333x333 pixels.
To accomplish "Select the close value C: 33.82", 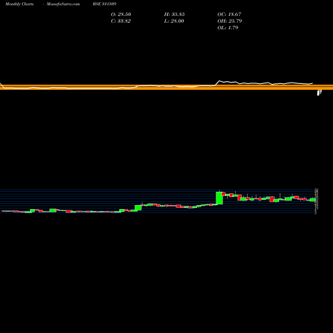I will 121,21.
